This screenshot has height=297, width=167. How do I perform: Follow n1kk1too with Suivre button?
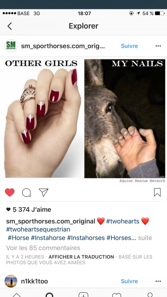tap(130, 281)
